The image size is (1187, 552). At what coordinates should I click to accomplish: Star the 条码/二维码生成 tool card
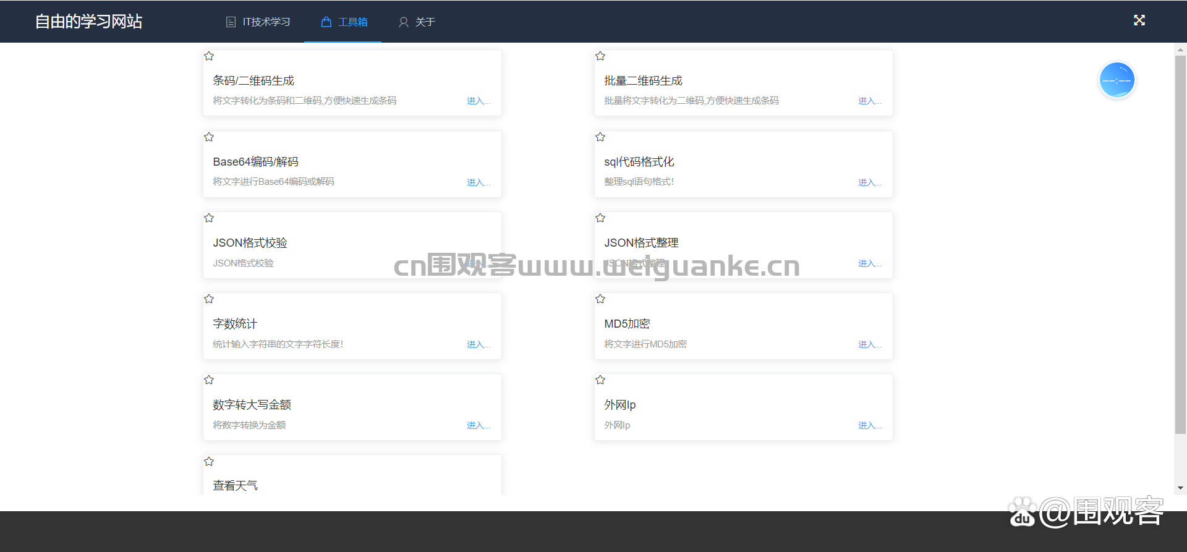pos(209,56)
